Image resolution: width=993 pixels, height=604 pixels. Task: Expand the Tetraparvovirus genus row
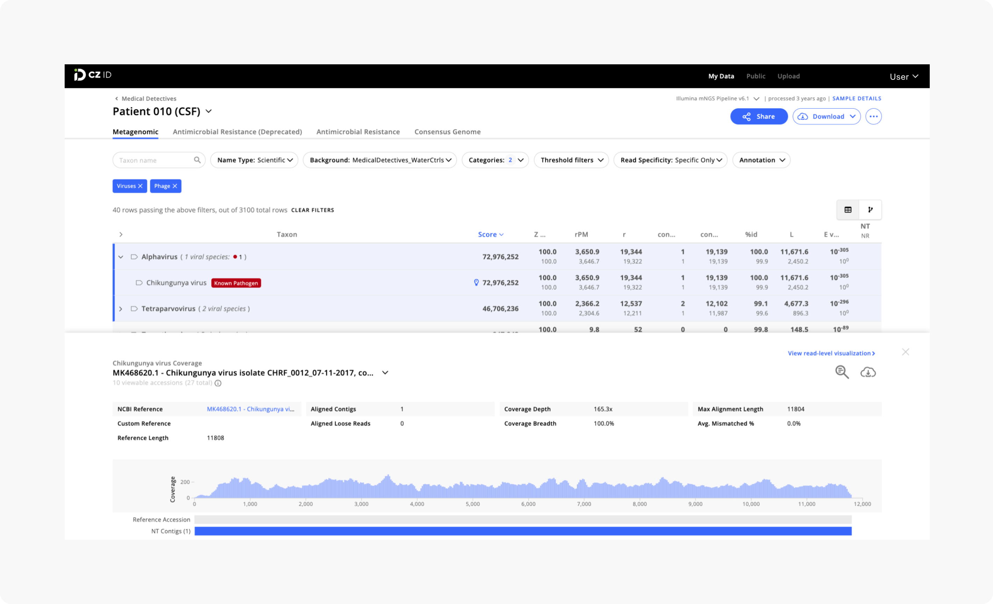(121, 309)
